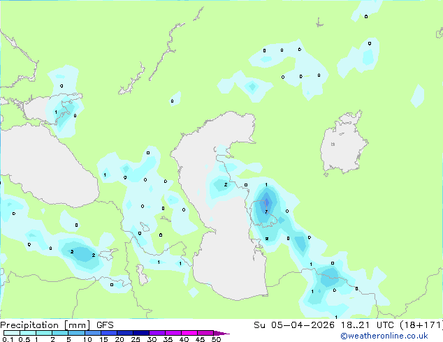Select the 5–10 mm legend color swatch

[x=76, y=333]
